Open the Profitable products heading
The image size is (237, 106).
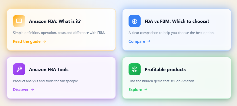tap(165, 70)
